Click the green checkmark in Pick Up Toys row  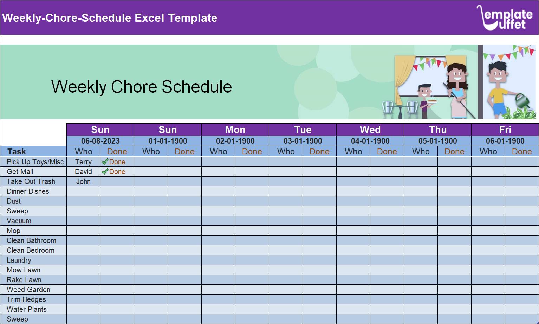105,162
